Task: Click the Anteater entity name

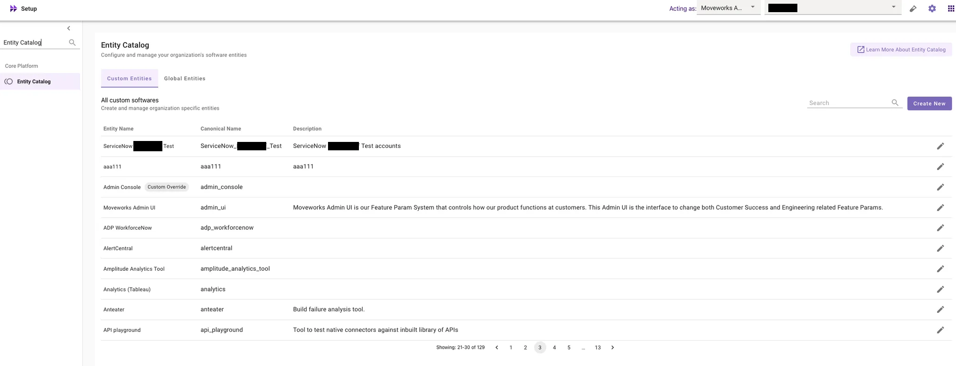Action: 114,310
